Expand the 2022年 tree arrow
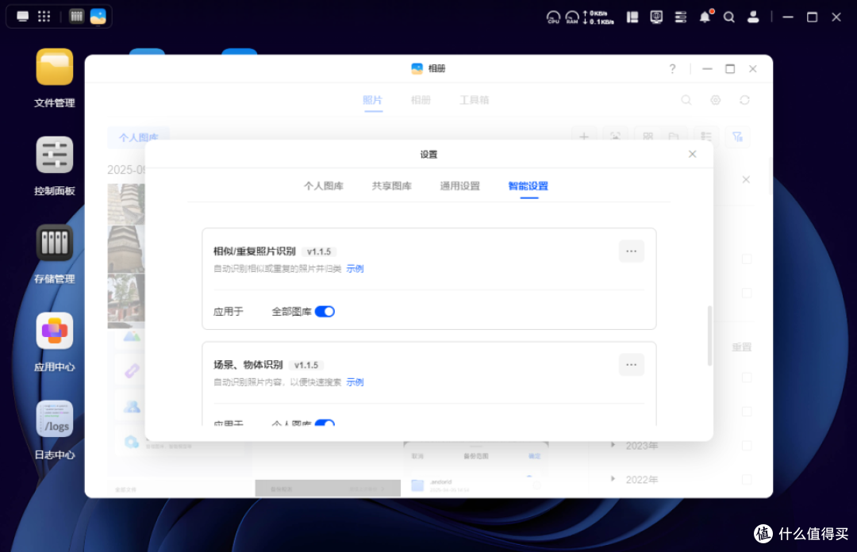 [613, 479]
